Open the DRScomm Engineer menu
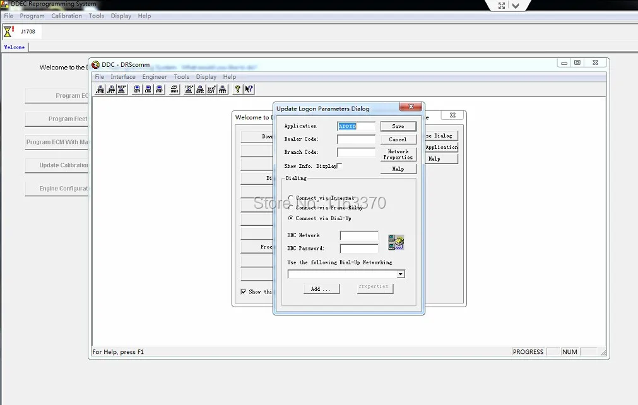Viewport: 638px width, 405px height. (155, 77)
